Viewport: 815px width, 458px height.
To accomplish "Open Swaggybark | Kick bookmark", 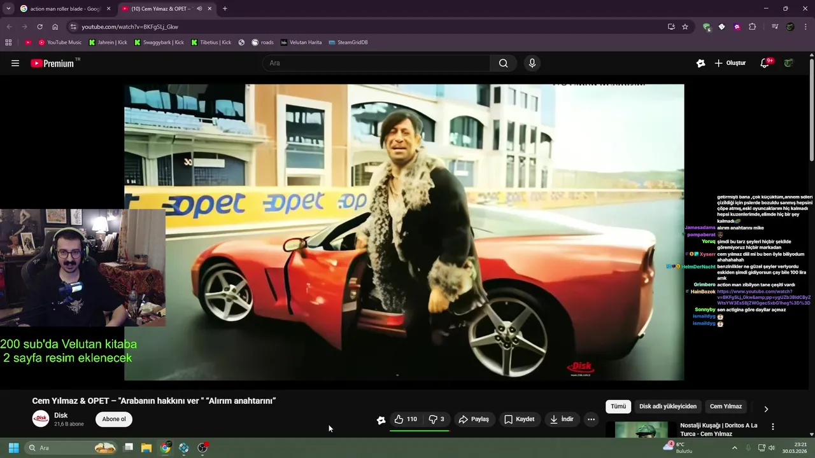I will pyautogui.click(x=159, y=43).
